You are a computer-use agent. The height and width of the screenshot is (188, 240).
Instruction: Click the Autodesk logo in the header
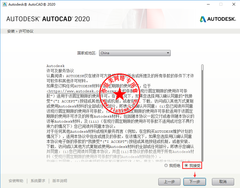click(218, 19)
